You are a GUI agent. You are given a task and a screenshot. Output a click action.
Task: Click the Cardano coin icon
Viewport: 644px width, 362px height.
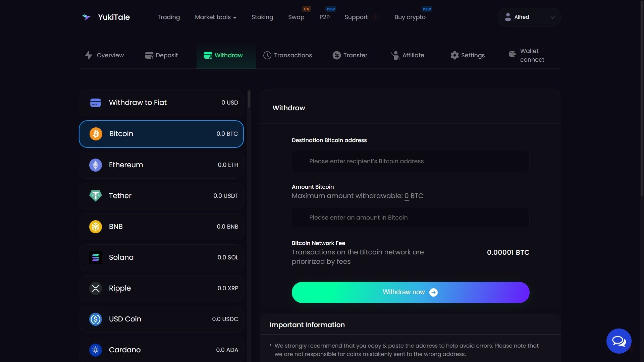96,350
